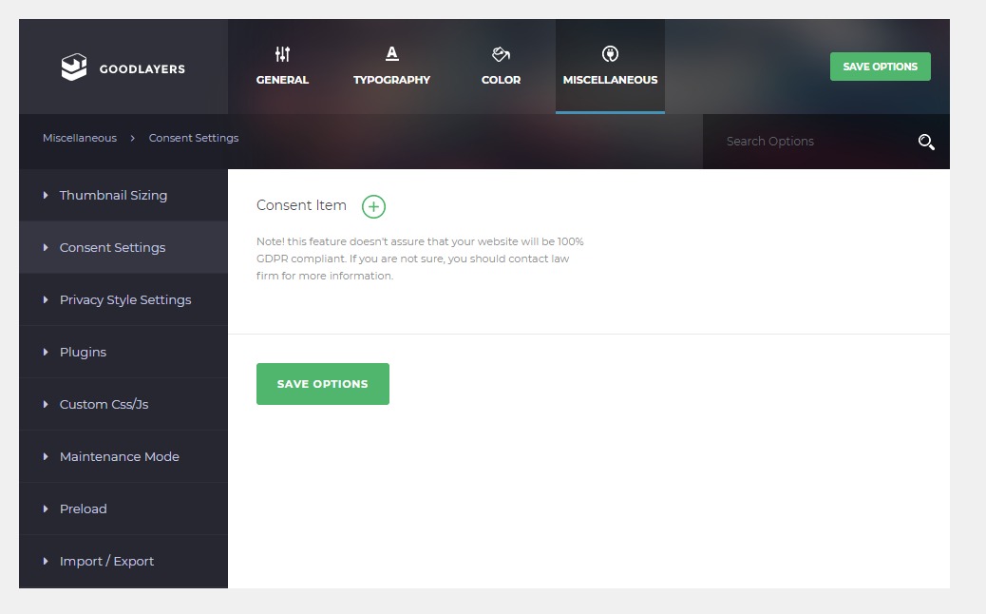
Task: Expand arrow beside Privacy Style Settings
Action: click(x=46, y=300)
